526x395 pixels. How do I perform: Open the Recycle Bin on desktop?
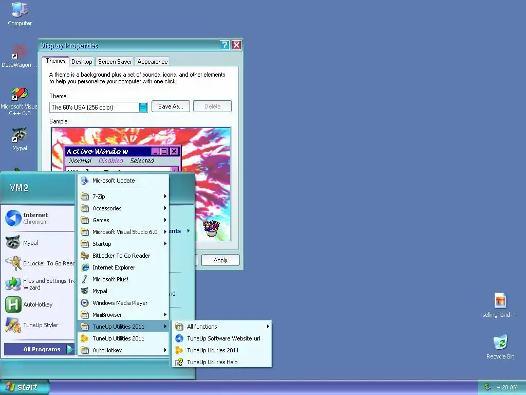[x=500, y=347]
